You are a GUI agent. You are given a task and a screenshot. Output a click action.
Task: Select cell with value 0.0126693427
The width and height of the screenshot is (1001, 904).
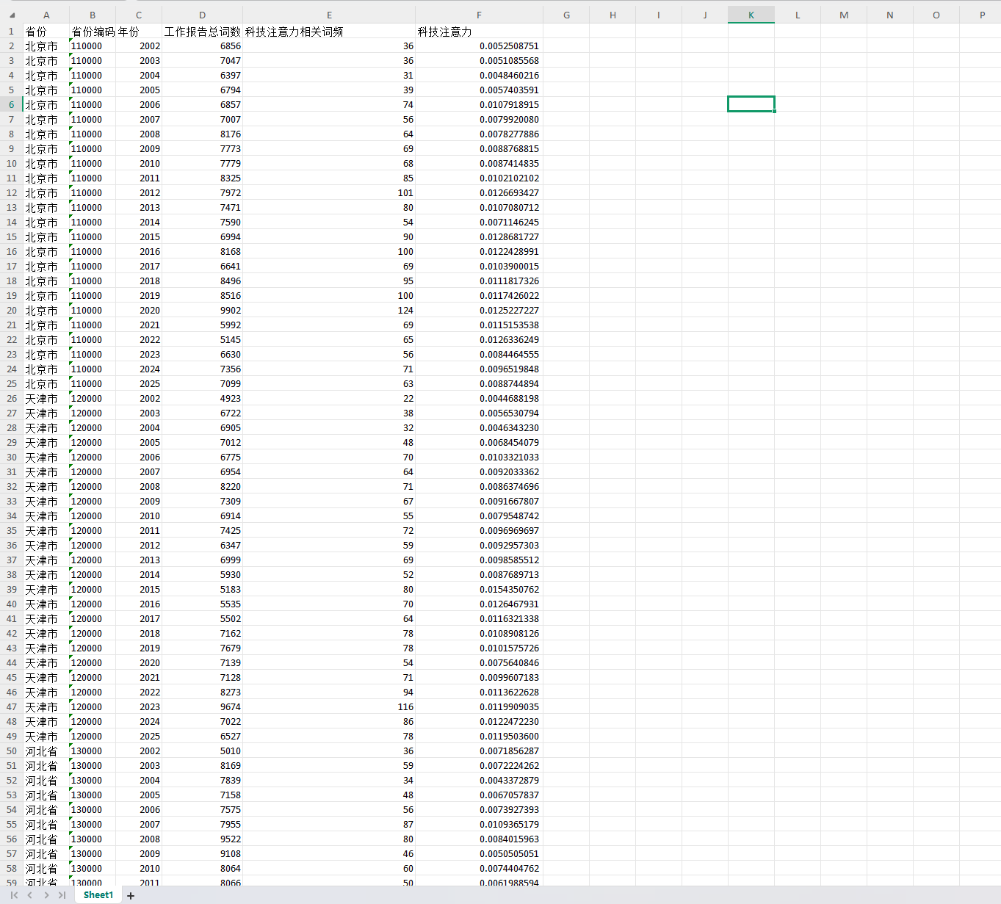pyautogui.click(x=480, y=193)
